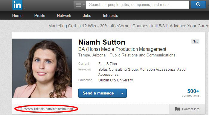Open Dublin City University education link

(x=116, y=80)
